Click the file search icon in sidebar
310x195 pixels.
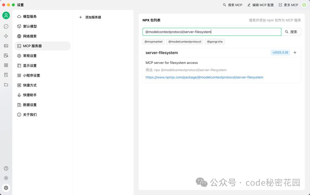(x=6, y=75)
